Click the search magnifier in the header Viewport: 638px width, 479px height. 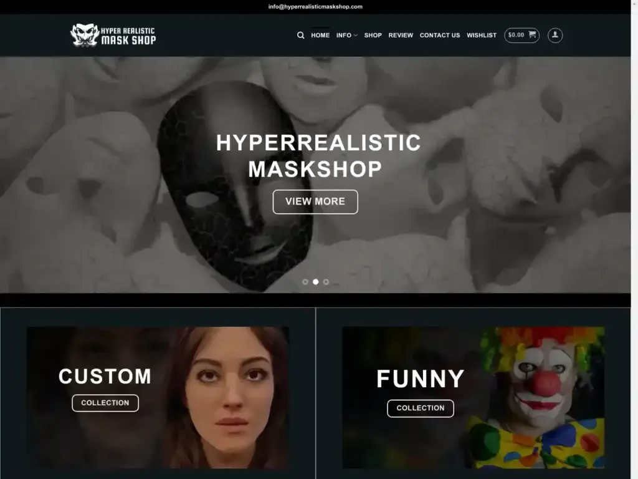(x=301, y=35)
